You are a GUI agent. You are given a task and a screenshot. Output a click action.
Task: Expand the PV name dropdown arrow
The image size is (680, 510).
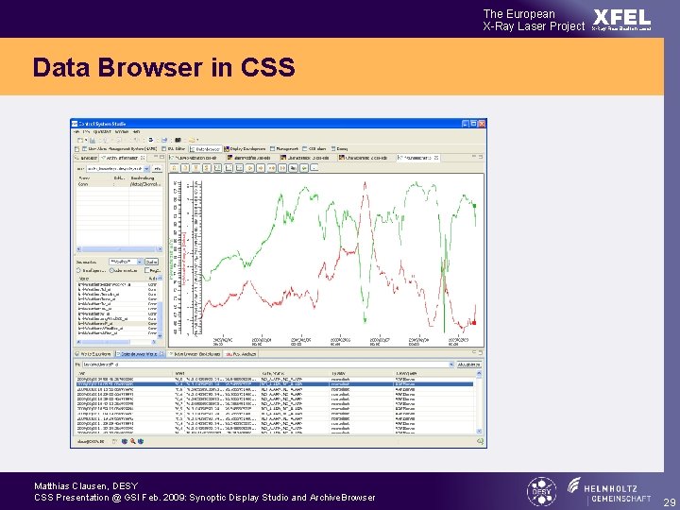coord(451,365)
